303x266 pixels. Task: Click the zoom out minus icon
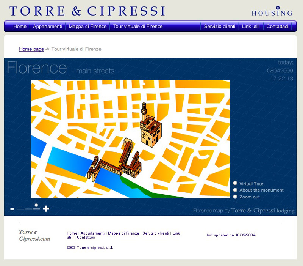(x=12, y=209)
